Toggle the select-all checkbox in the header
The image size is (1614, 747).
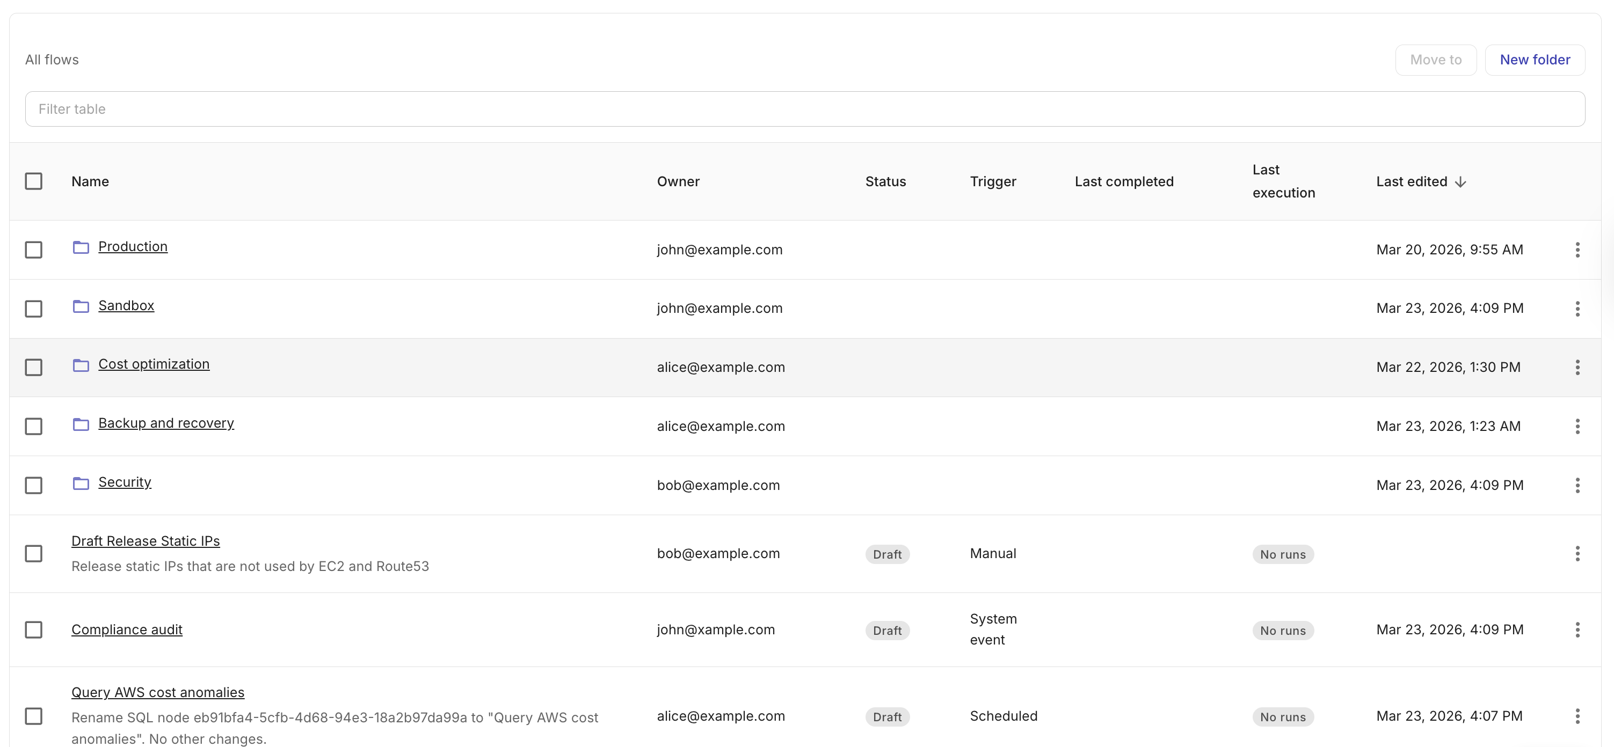point(34,181)
